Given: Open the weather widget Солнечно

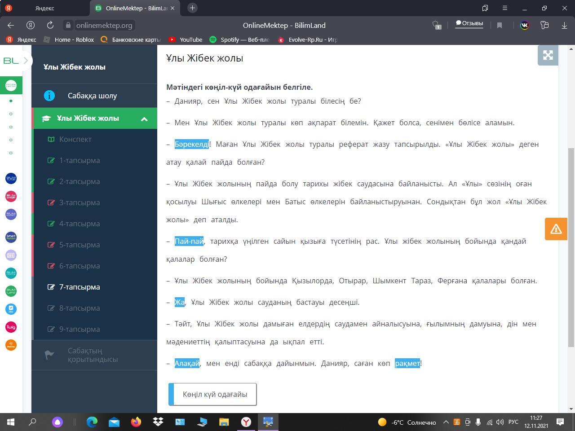Looking at the screenshot, I should [x=407, y=422].
